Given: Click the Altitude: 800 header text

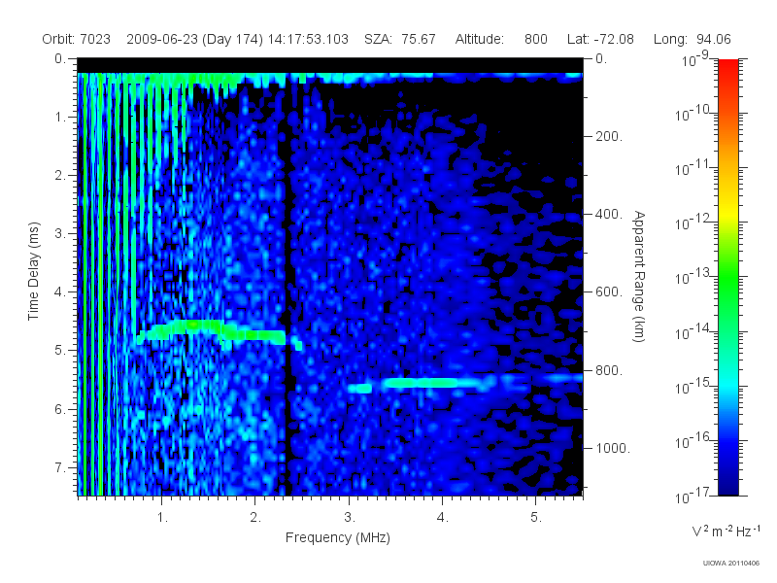Looking at the screenshot, I should point(501,39).
